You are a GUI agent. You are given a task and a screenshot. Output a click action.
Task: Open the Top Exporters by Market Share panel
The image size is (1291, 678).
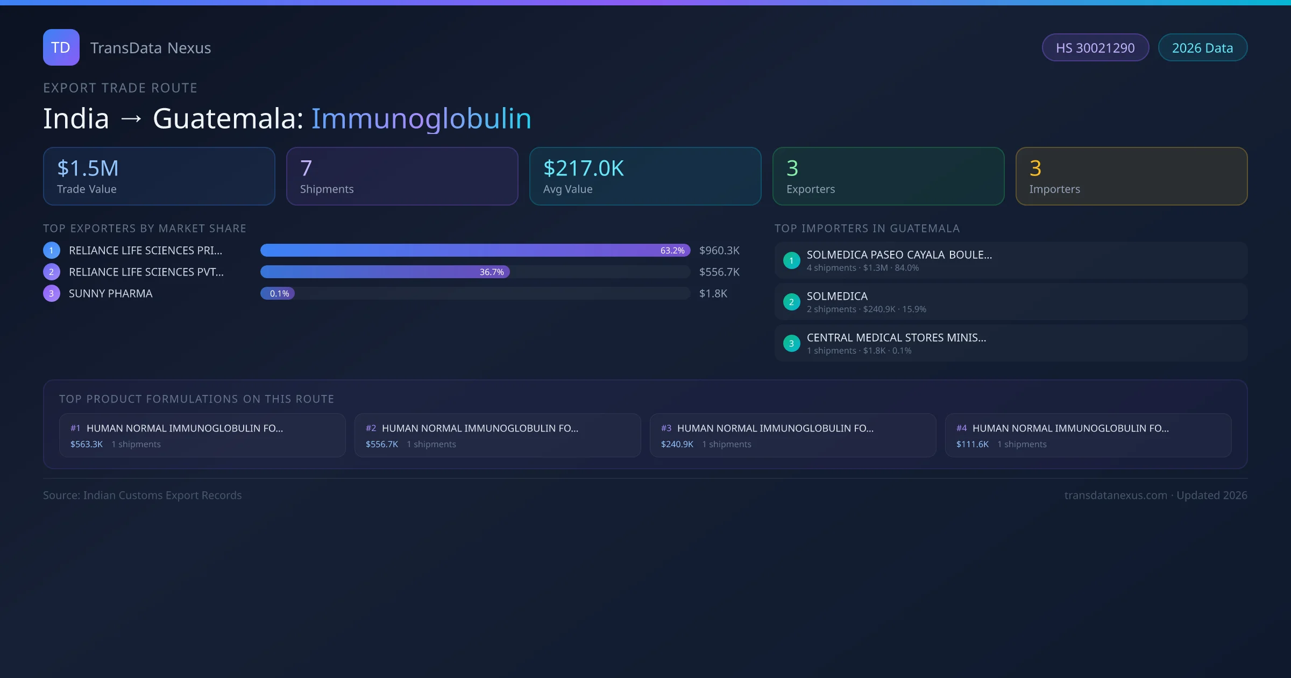coord(145,228)
